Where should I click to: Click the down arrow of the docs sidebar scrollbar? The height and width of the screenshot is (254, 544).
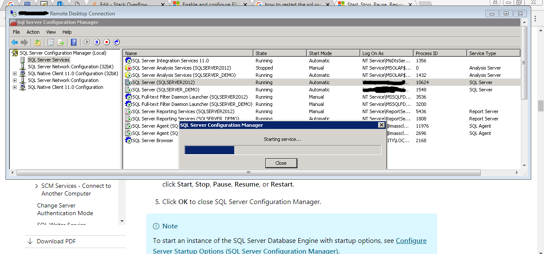click(122, 221)
